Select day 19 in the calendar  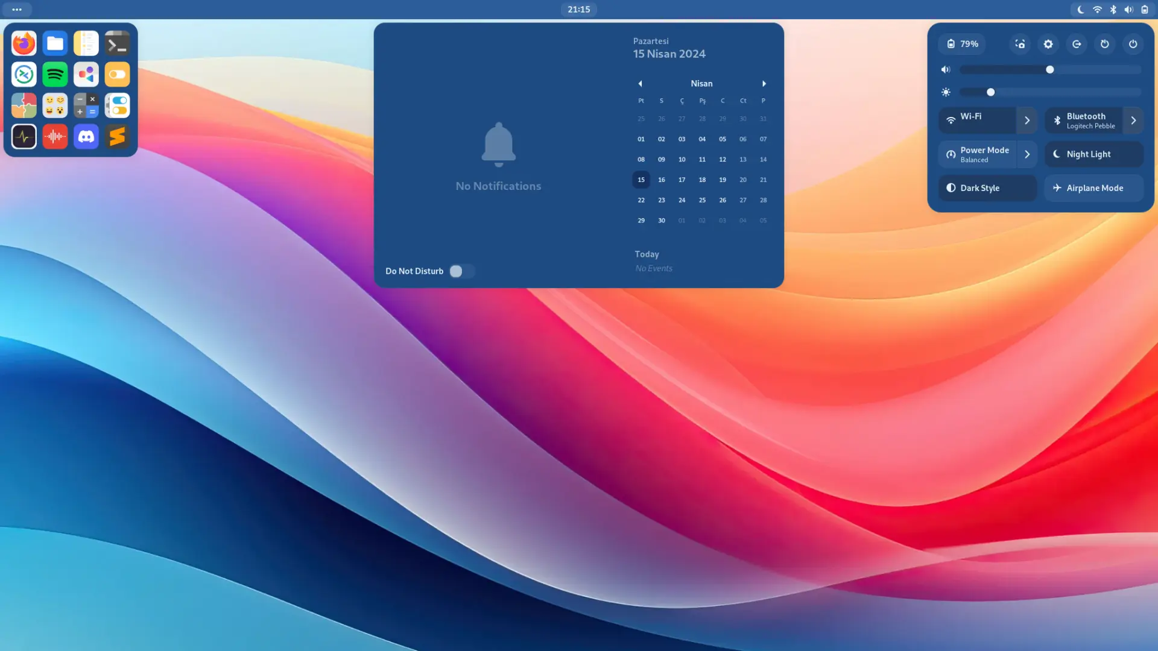tap(723, 180)
